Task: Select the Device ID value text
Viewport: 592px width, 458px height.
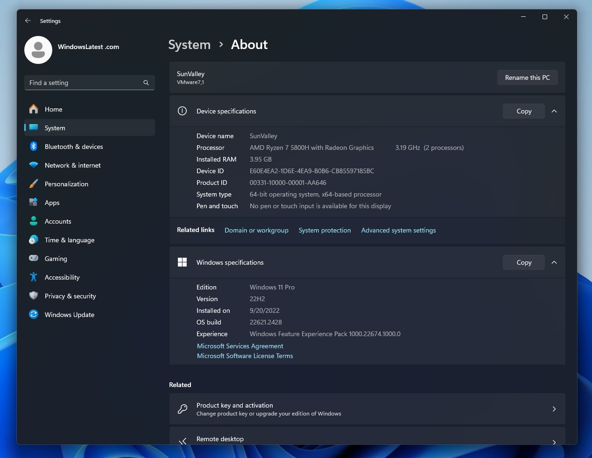Action: [x=312, y=171]
